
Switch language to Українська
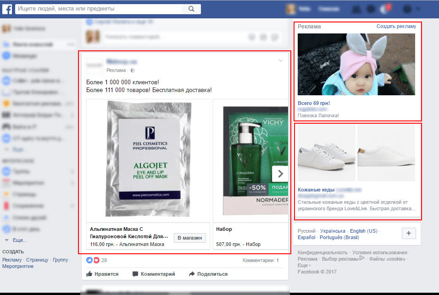[333, 231]
